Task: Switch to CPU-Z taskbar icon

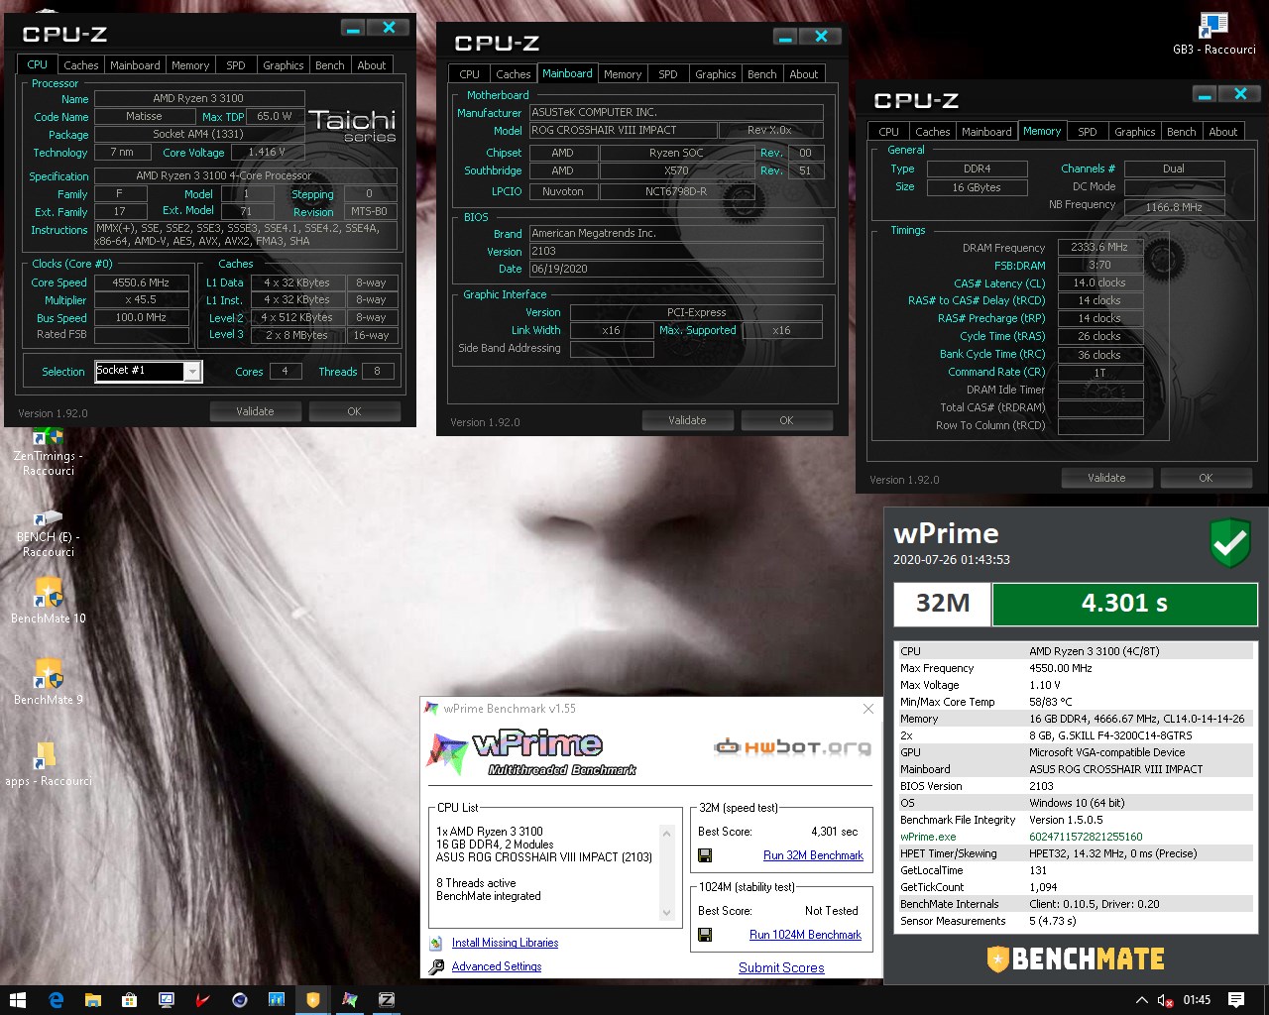Action: coord(387,1000)
